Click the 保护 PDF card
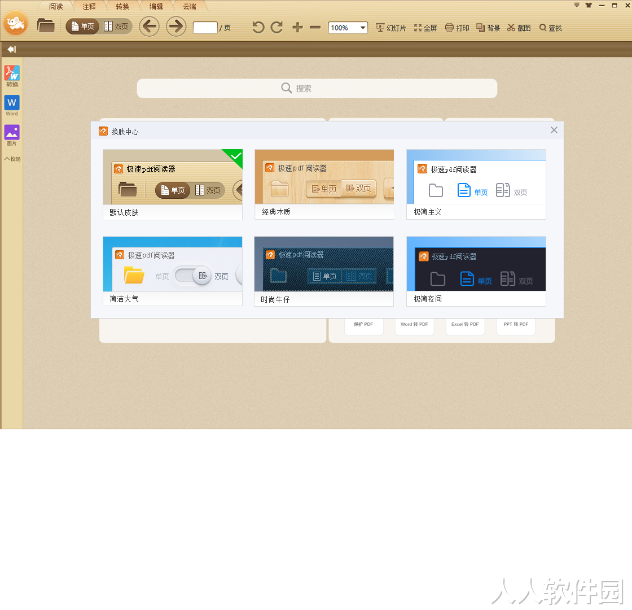Image resolution: width=632 pixels, height=610 pixels. [x=363, y=326]
